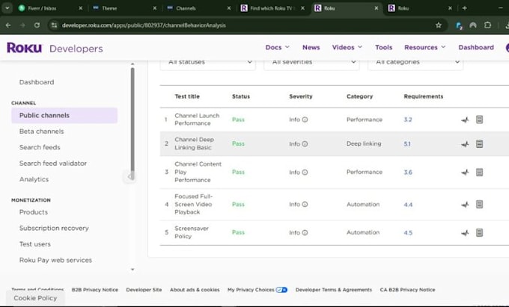The width and height of the screenshot is (509, 307).
Task: Open requirement link 3.2
Action: point(408,120)
